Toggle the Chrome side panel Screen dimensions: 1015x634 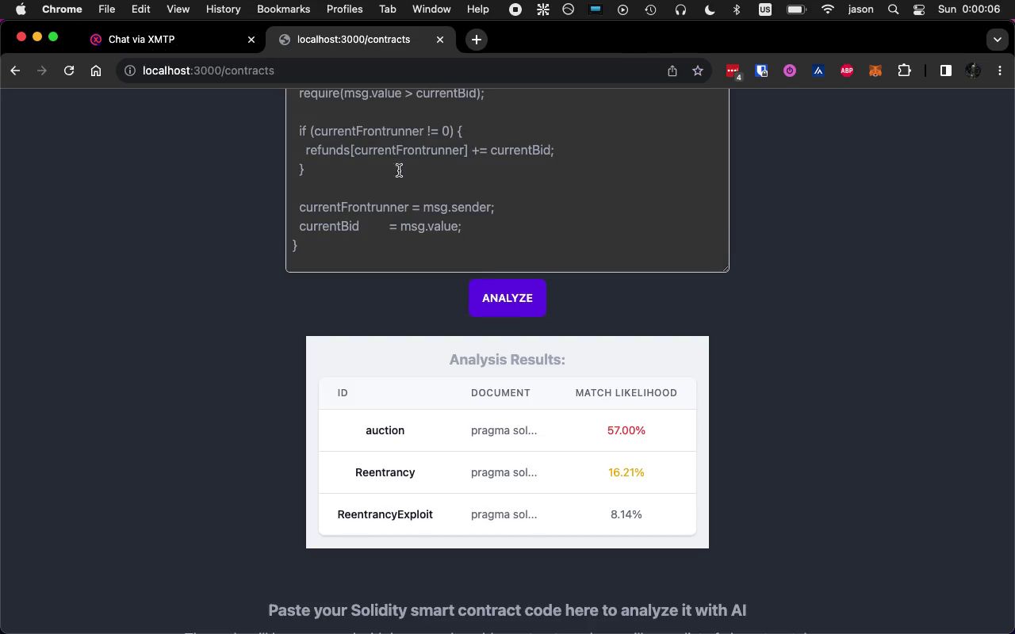[x=945, y=71]
